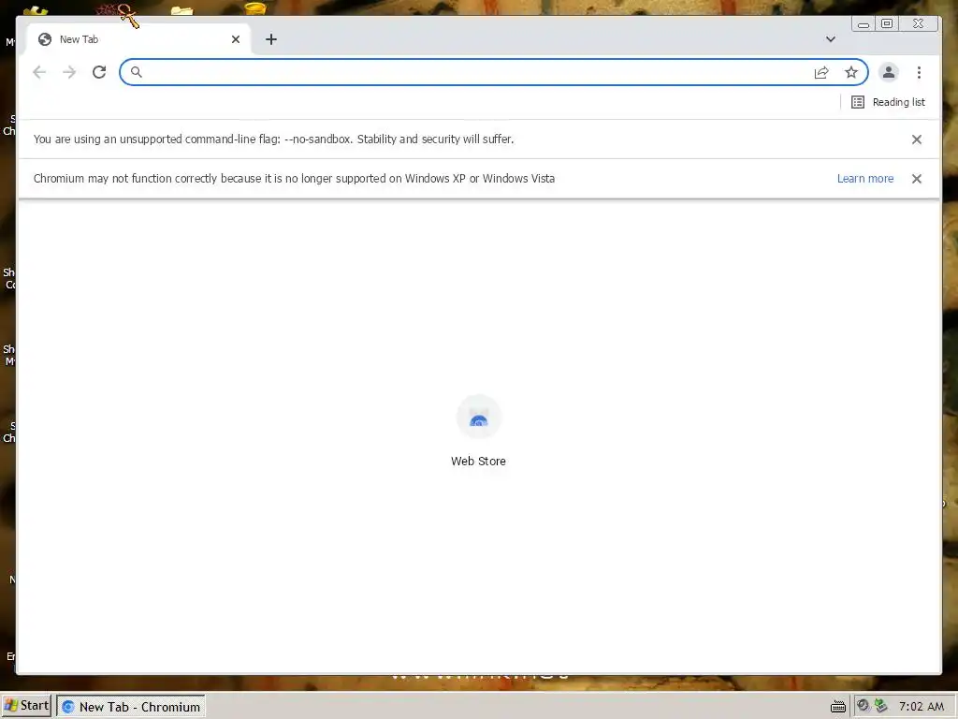This screenshot has height=719, width=958.
Task: Bookmark this tab with the star icon
Action: click(x=851, y=72)
